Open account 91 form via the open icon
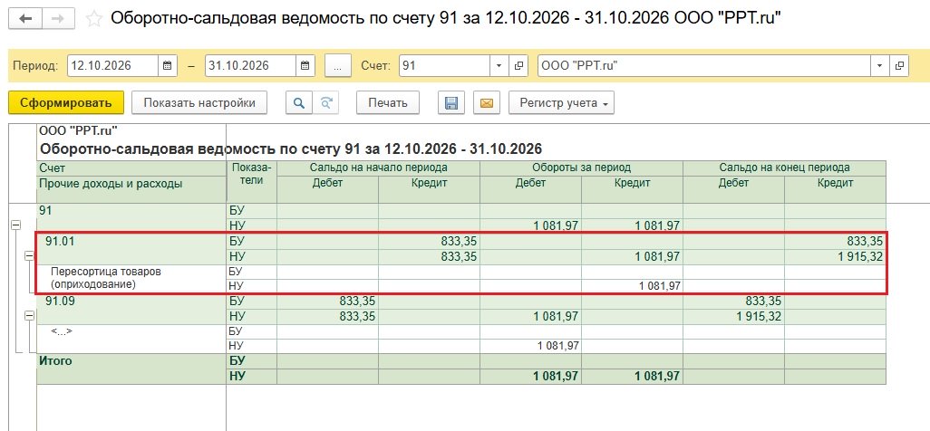This screenshot has width=930, height=431. tap(518, 66)
